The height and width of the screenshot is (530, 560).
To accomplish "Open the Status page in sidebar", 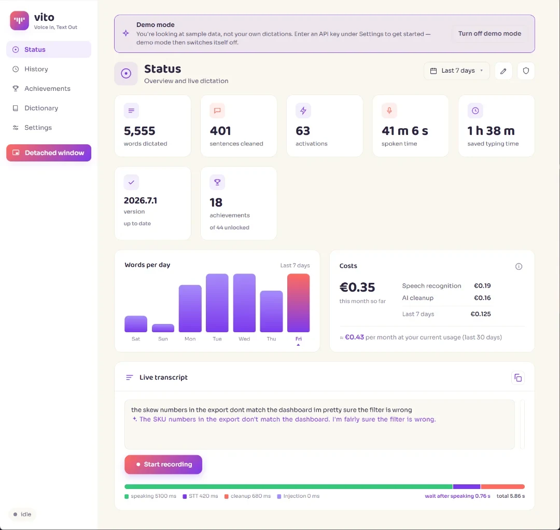I will click(x=49, y=49).
